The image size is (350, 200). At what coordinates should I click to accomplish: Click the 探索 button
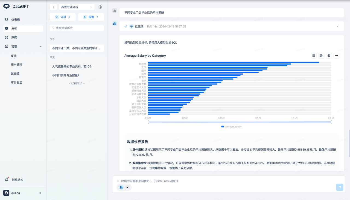91,17
